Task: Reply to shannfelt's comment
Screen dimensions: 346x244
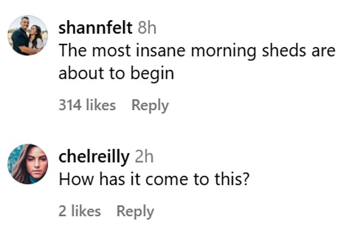Action: point(150,105)
